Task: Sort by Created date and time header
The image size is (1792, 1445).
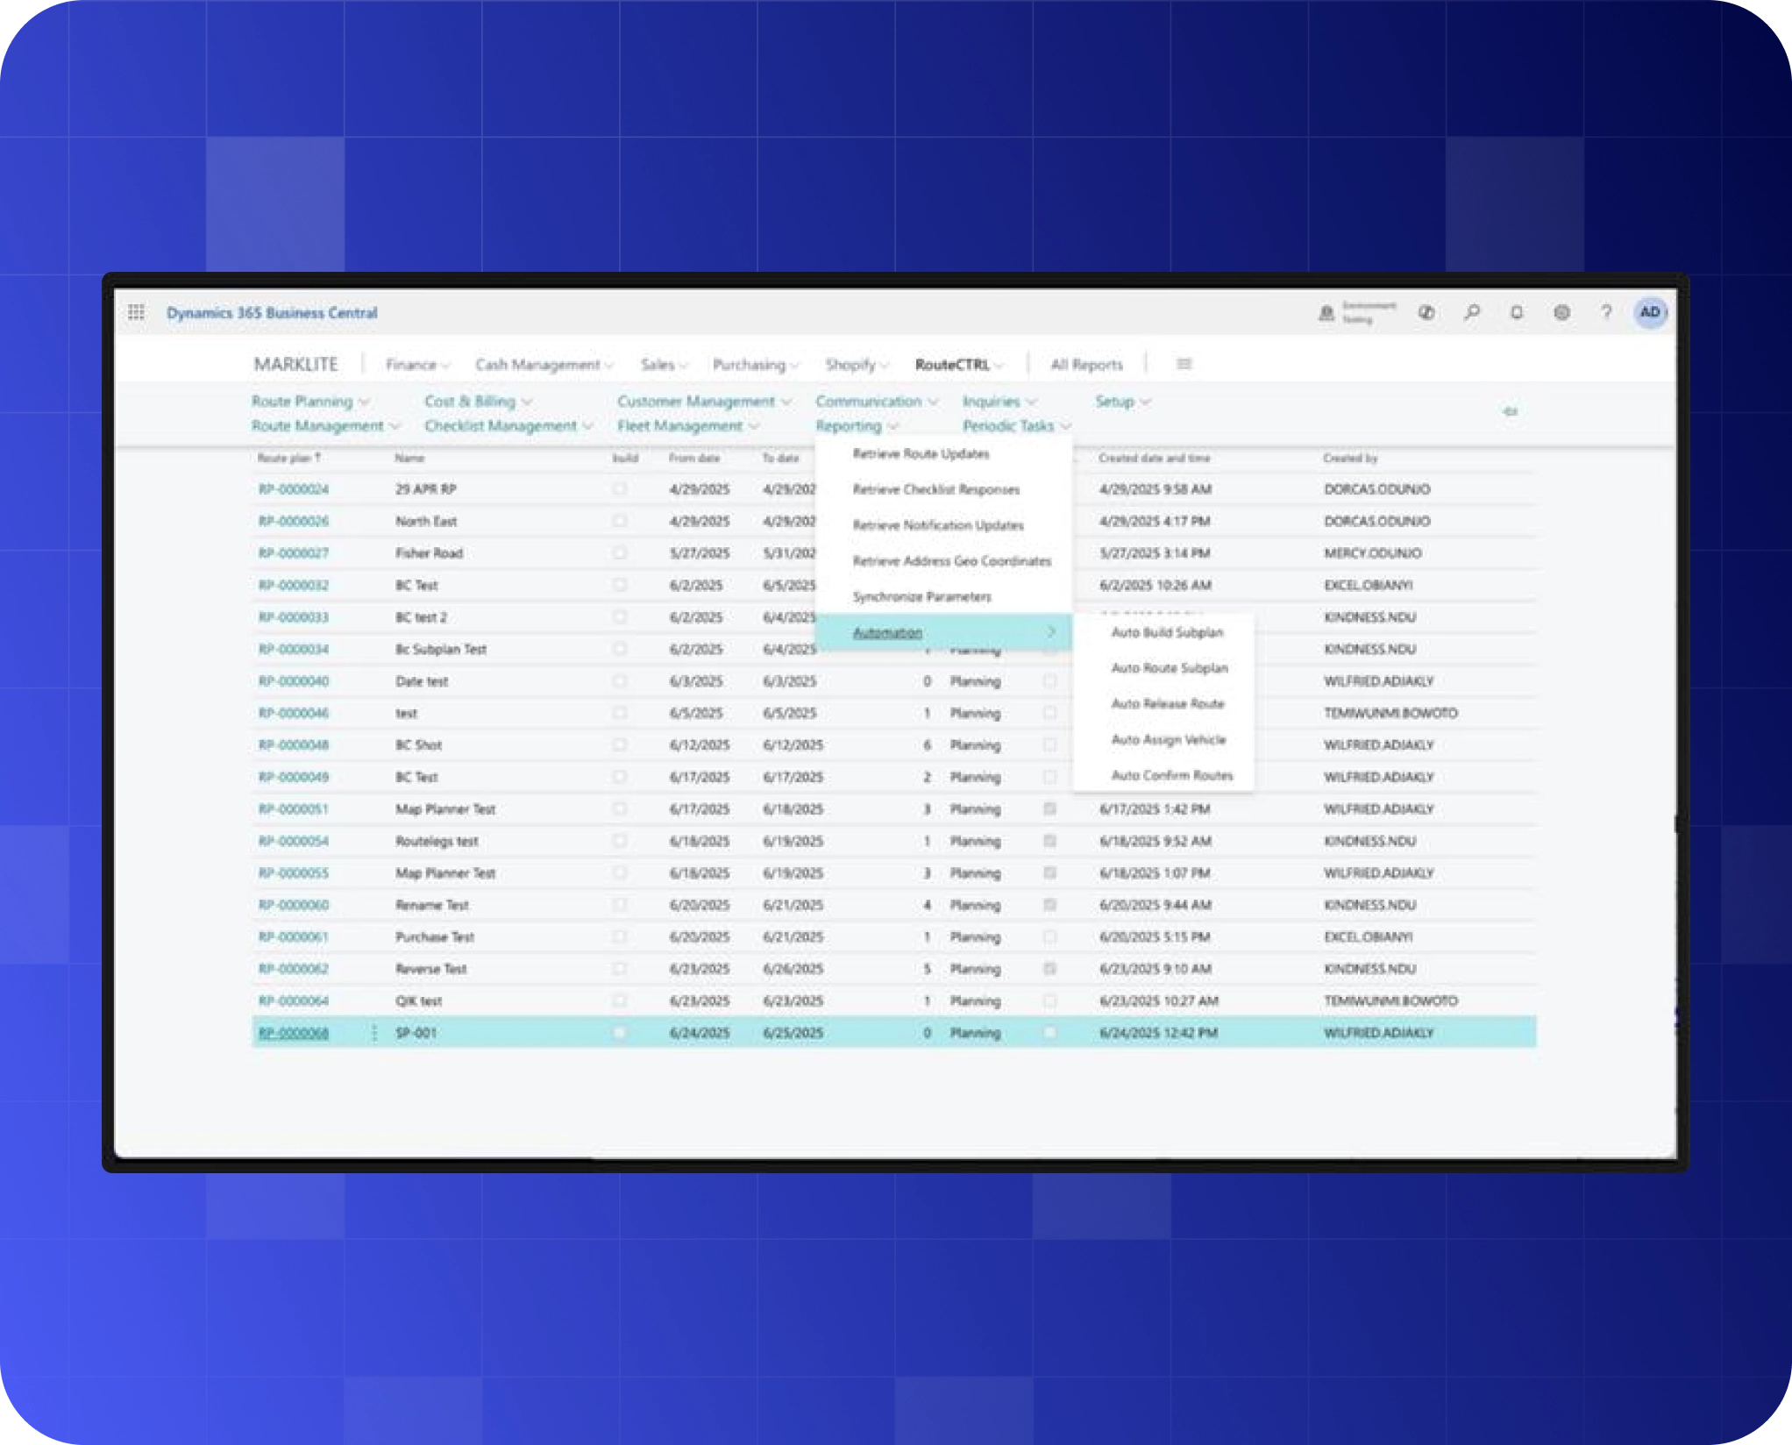Action: coord(1154,458)
